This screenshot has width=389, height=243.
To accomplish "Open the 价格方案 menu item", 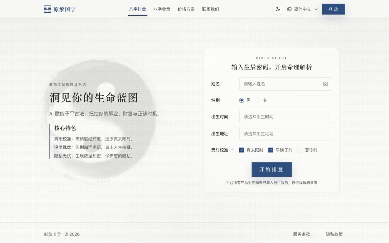I will [x=186, y=9].
